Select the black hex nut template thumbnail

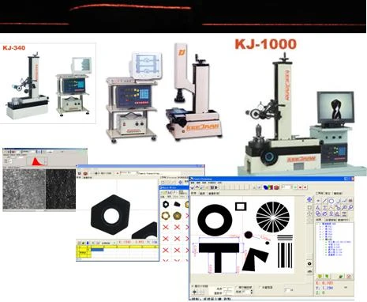(x=166, y=204)
